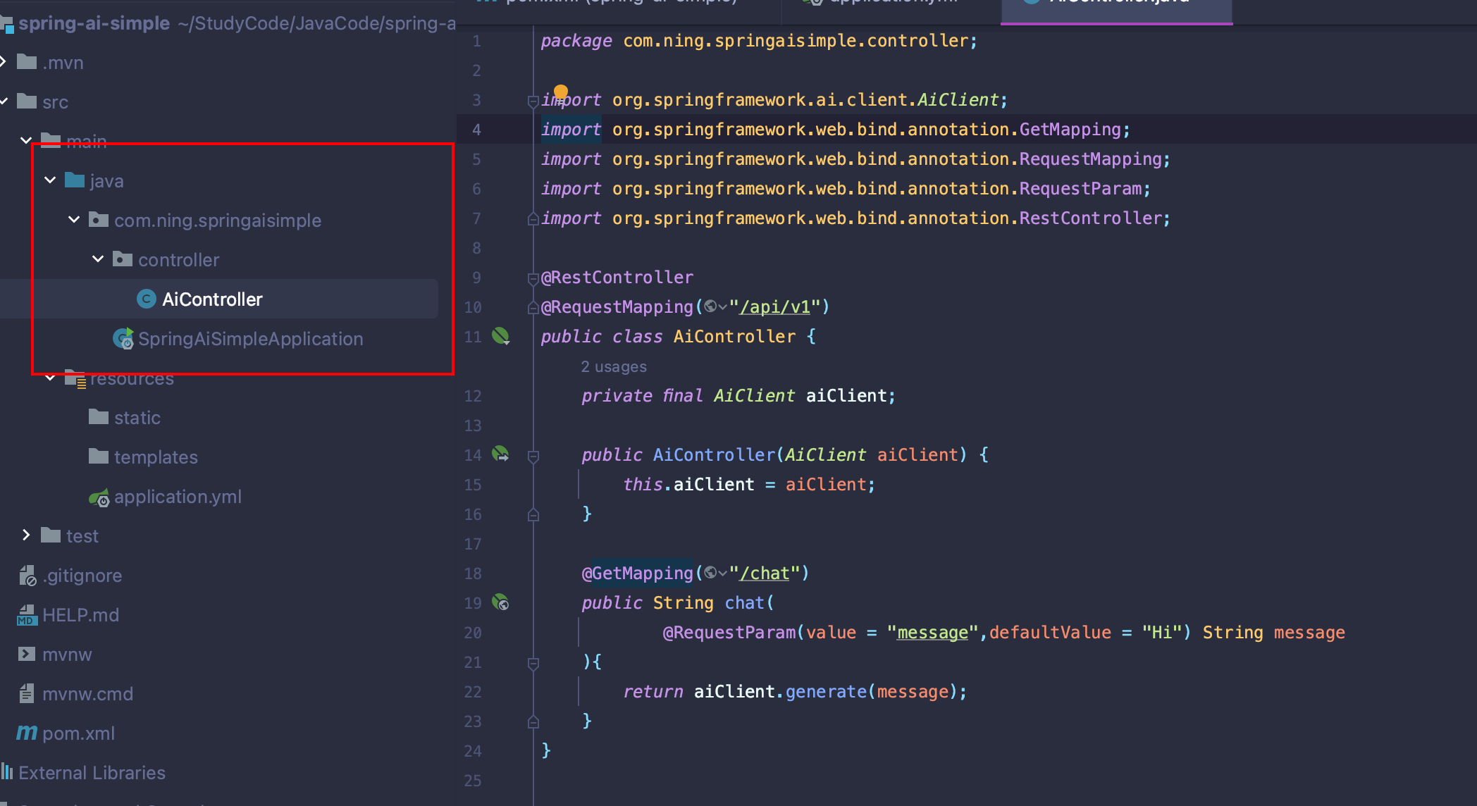
Task: Expand the .mvn folder
Action: pos(4,62)
